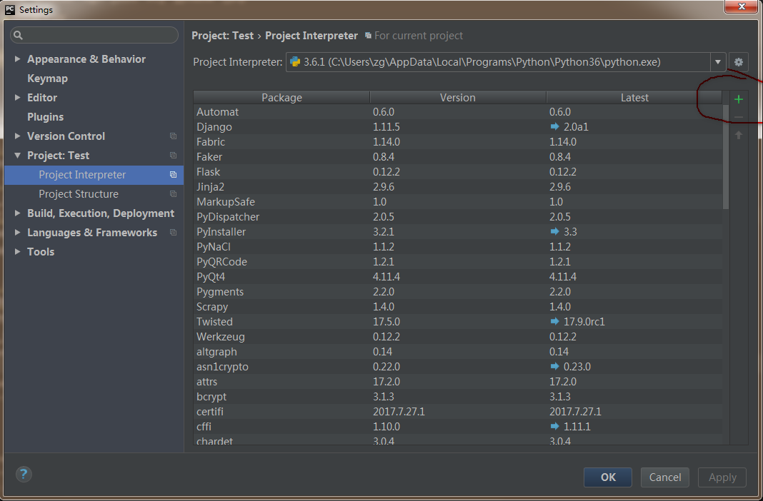Sort by the Version column header

click(458, 98)
